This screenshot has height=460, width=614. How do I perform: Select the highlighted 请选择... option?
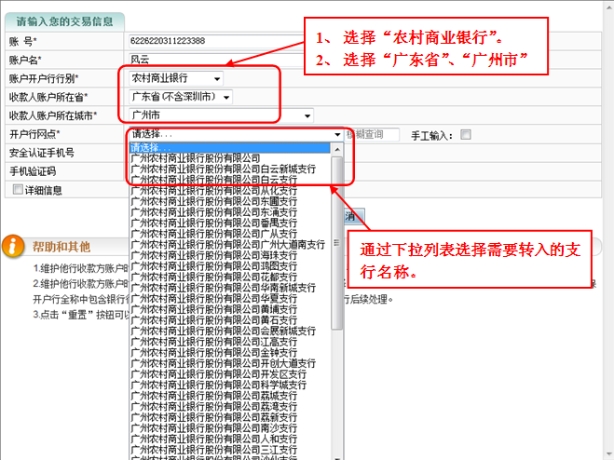[x=230, y=148]
